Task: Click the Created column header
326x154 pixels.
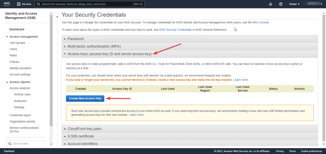Action: point(80,89)
